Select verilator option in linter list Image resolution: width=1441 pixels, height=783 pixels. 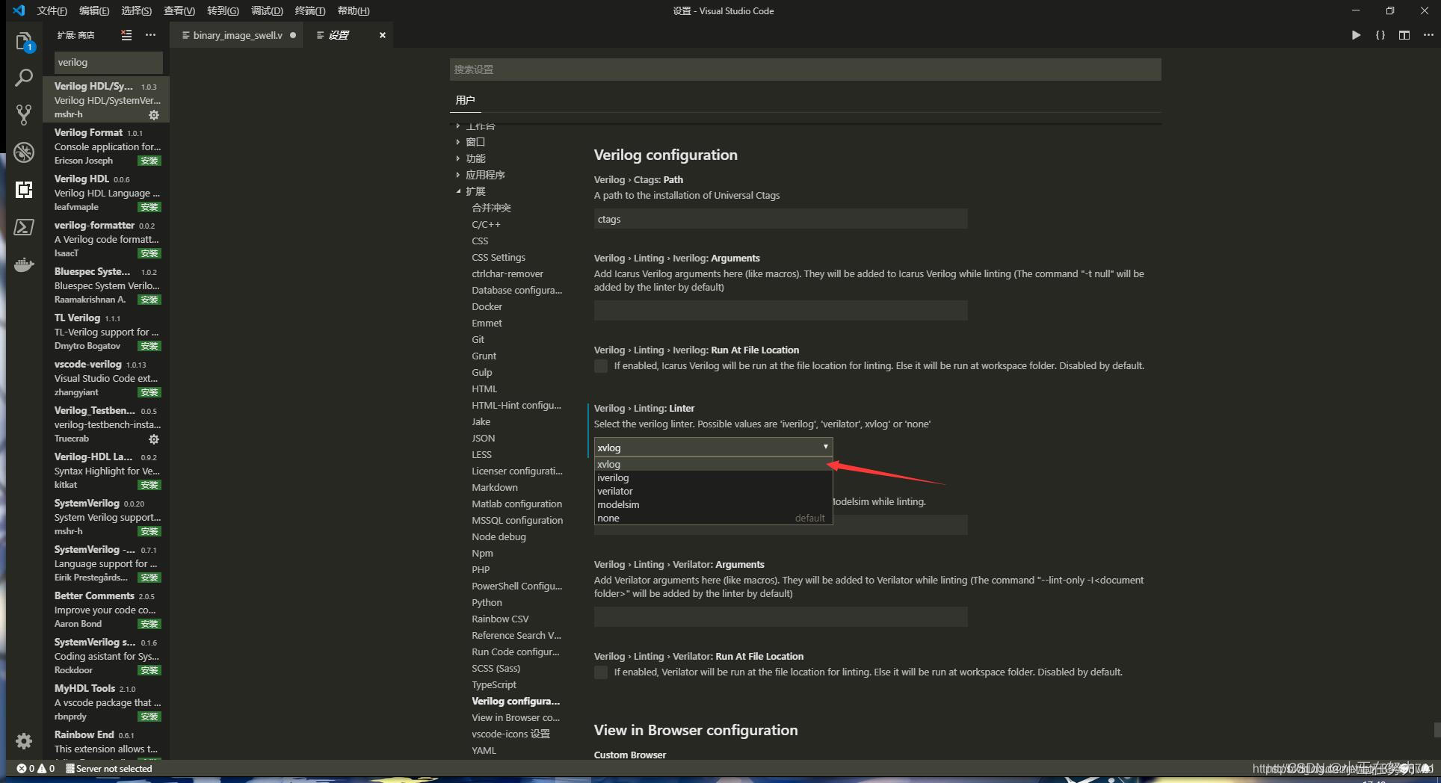click(x=713, y=491)
